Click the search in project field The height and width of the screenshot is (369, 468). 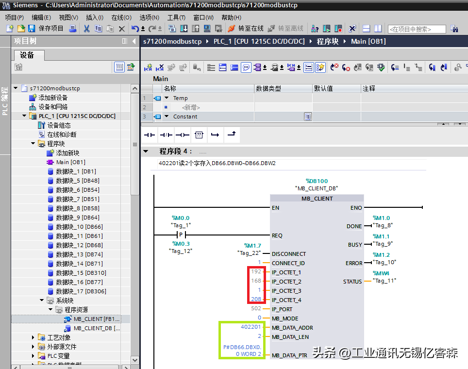(x=417, y=29)
